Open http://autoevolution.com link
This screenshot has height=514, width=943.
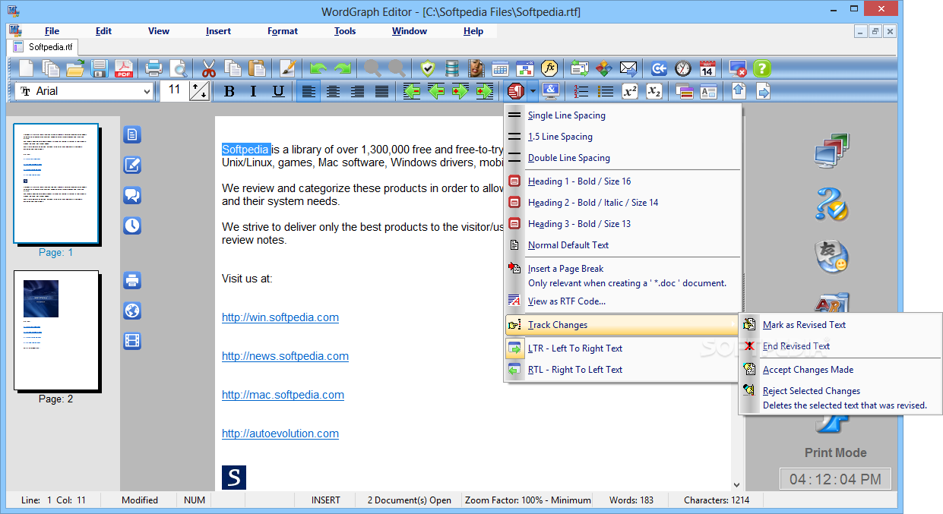click(280, 434)
